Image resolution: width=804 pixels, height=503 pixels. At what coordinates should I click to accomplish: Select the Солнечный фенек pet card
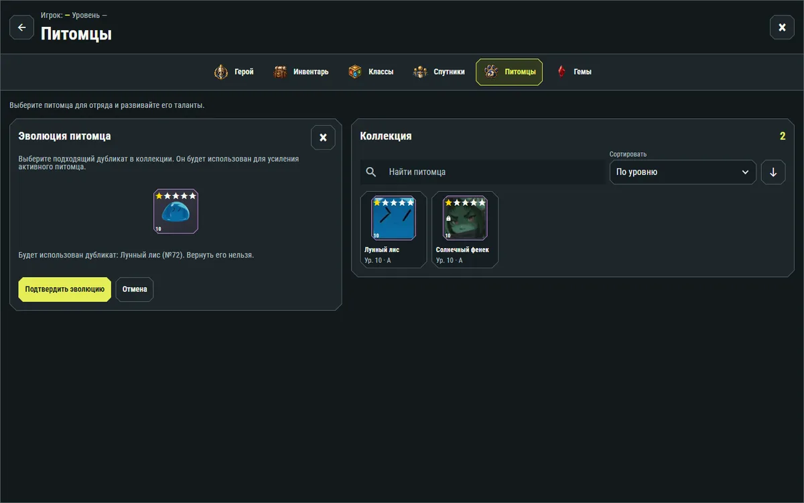[x=465, y=229]
